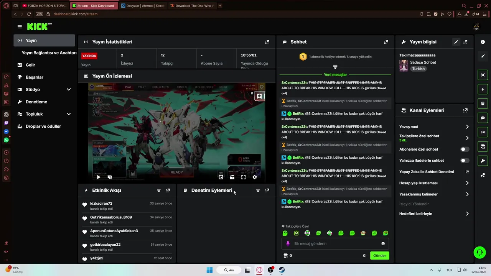Open Messenger in Opera sidebar
The image size is (491, 276).
[x=6, y=131]
